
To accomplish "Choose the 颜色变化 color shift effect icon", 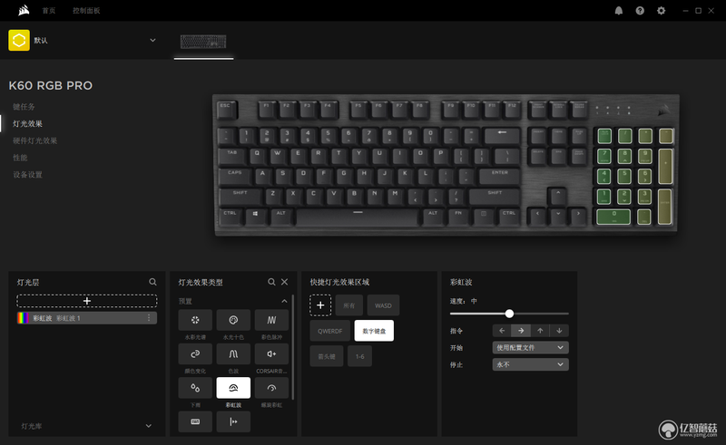I will pyautogui.click(x=195, y=353).
